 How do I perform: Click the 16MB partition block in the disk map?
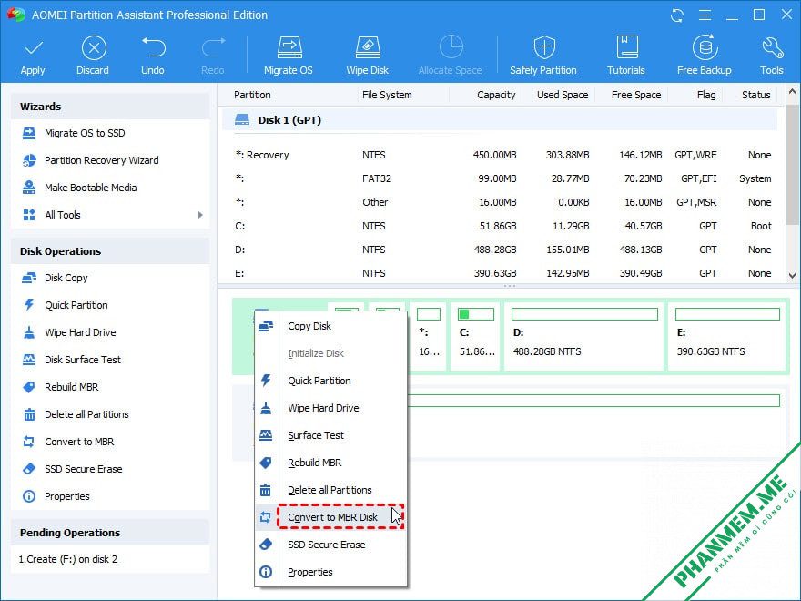coord(428,336)
